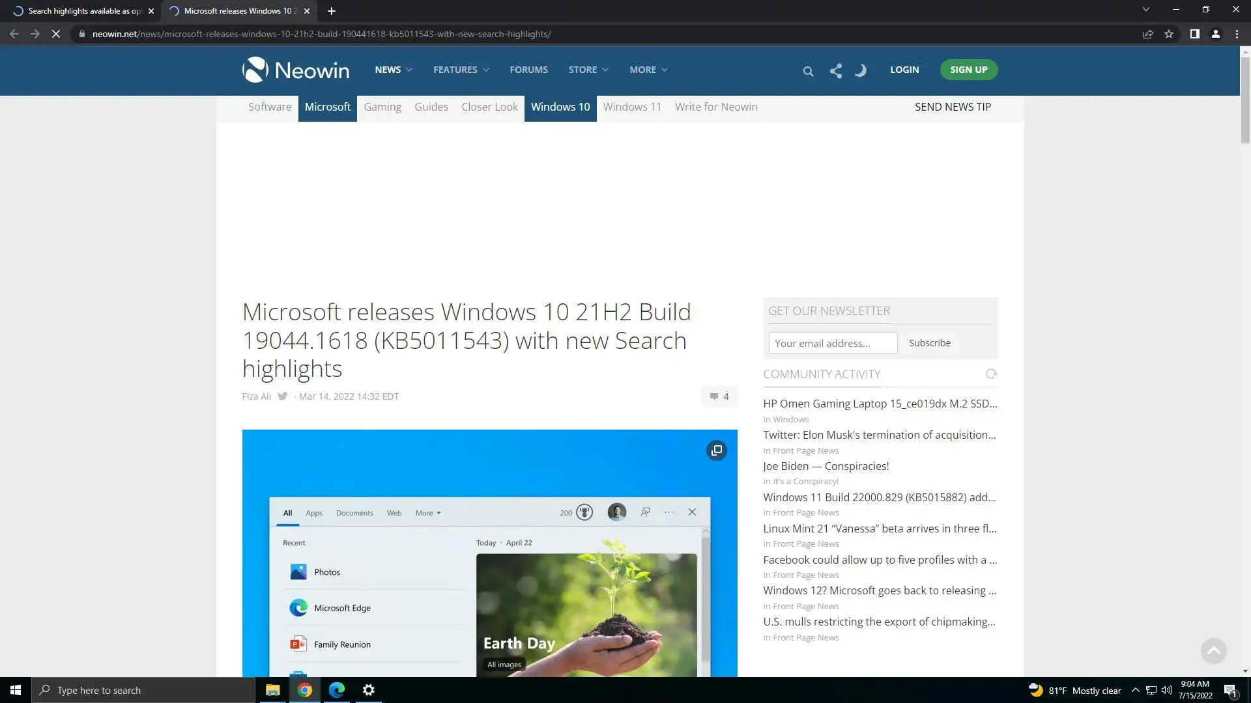The image size is (1251, 703).
Task: Click the newsletter email address field
Action: point(832,343)
